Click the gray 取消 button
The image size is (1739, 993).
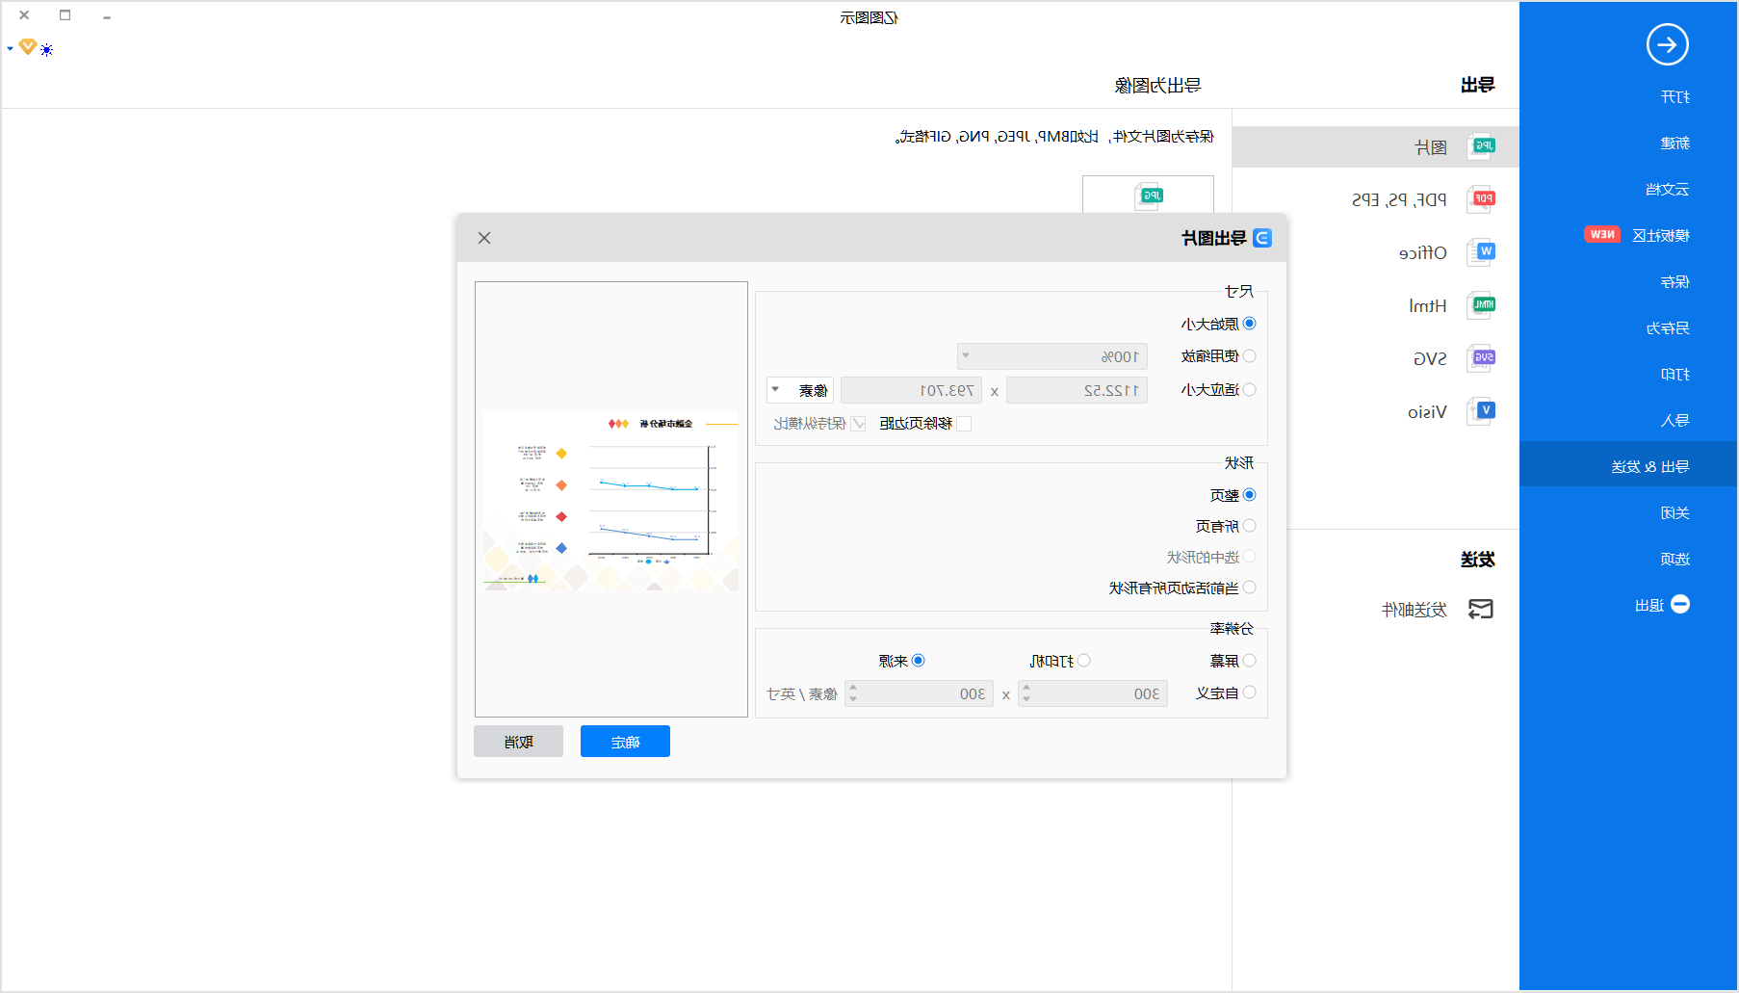(x=518, y=742)
